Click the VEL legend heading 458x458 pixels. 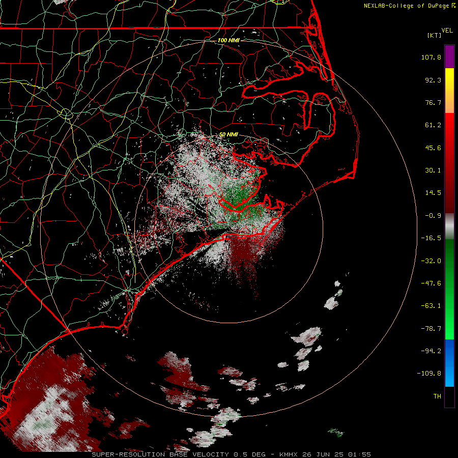pyautogui.click(x=447, y=31)
